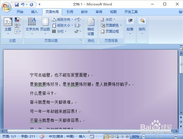Click the proofing errors status icon
The height and width of the screenshot is (139, 183).
click(x=42, y=136)
